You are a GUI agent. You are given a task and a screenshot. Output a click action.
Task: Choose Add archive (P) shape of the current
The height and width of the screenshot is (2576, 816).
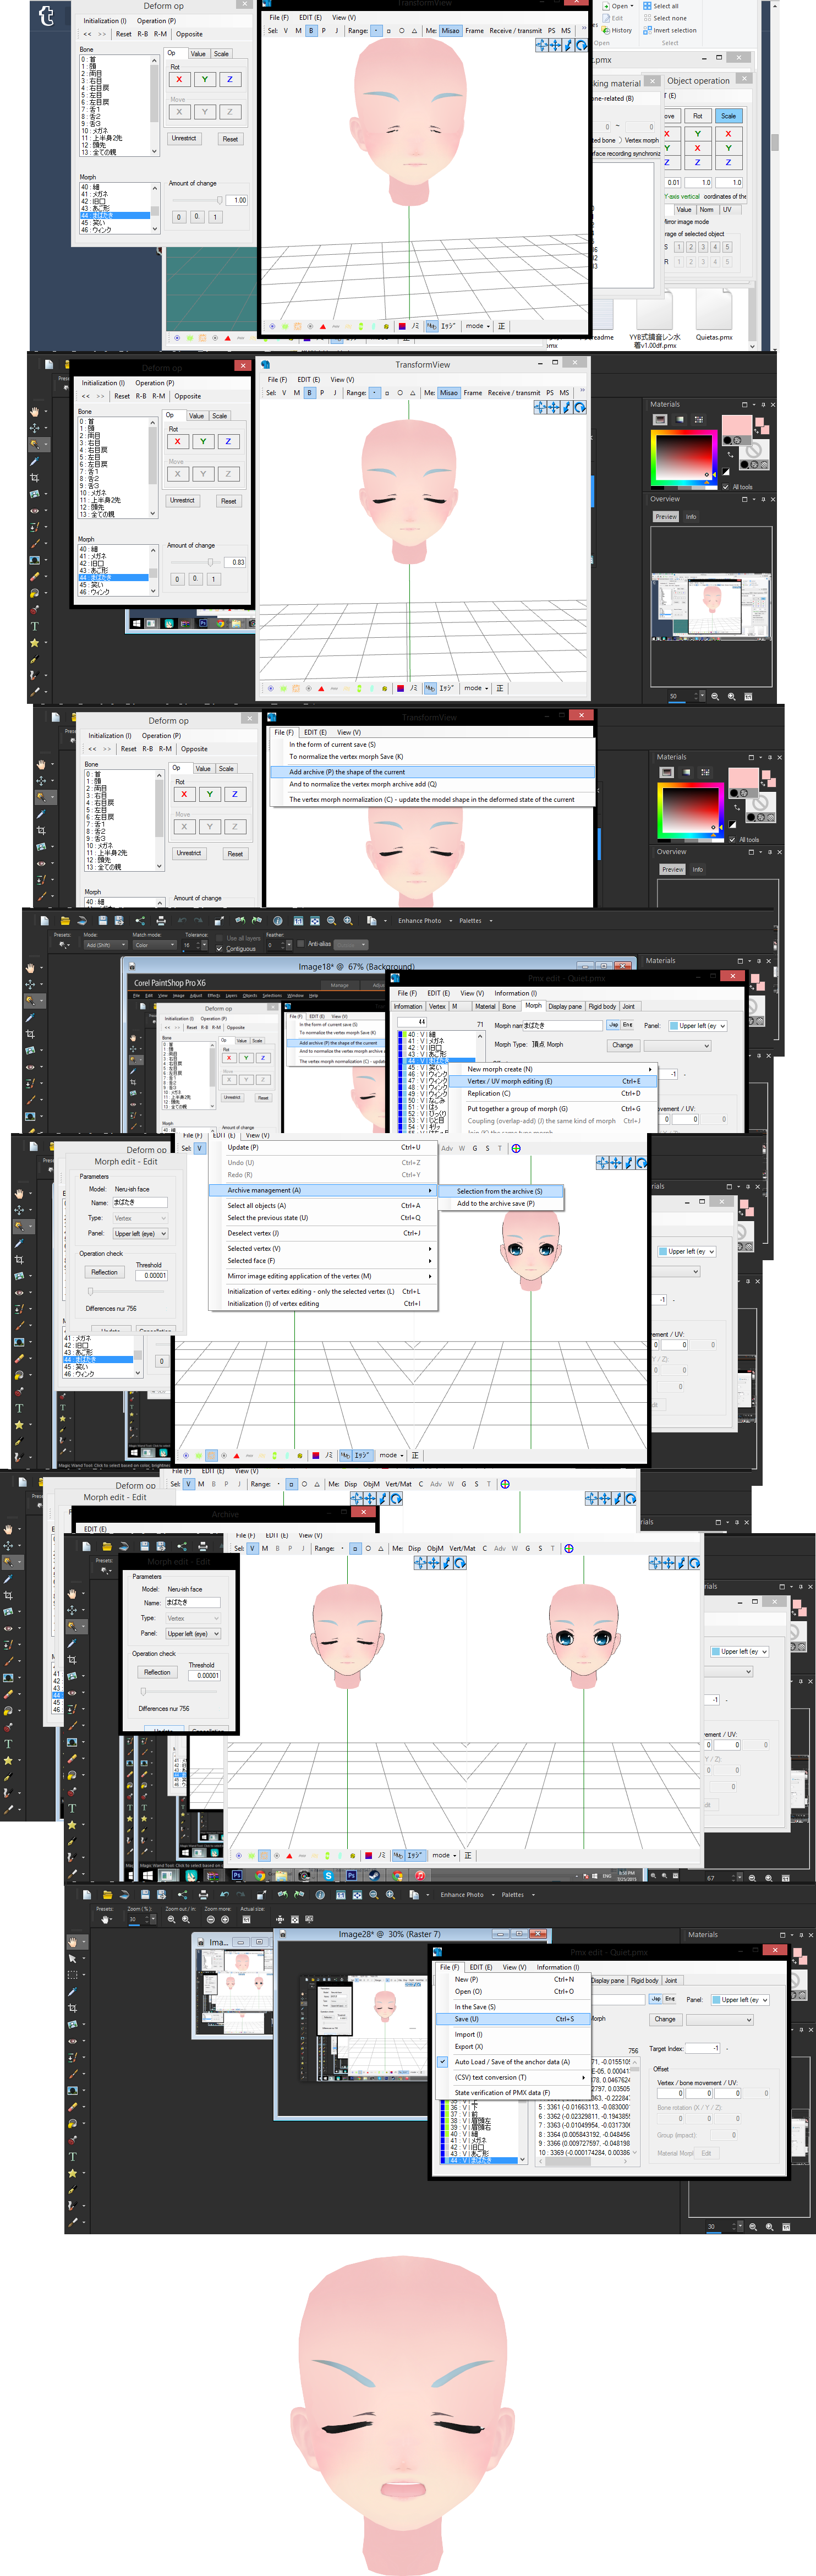click(x=433, y=771)
